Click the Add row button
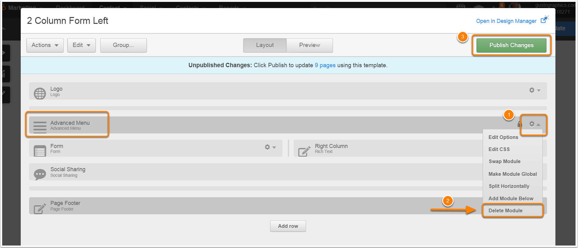 288,226
